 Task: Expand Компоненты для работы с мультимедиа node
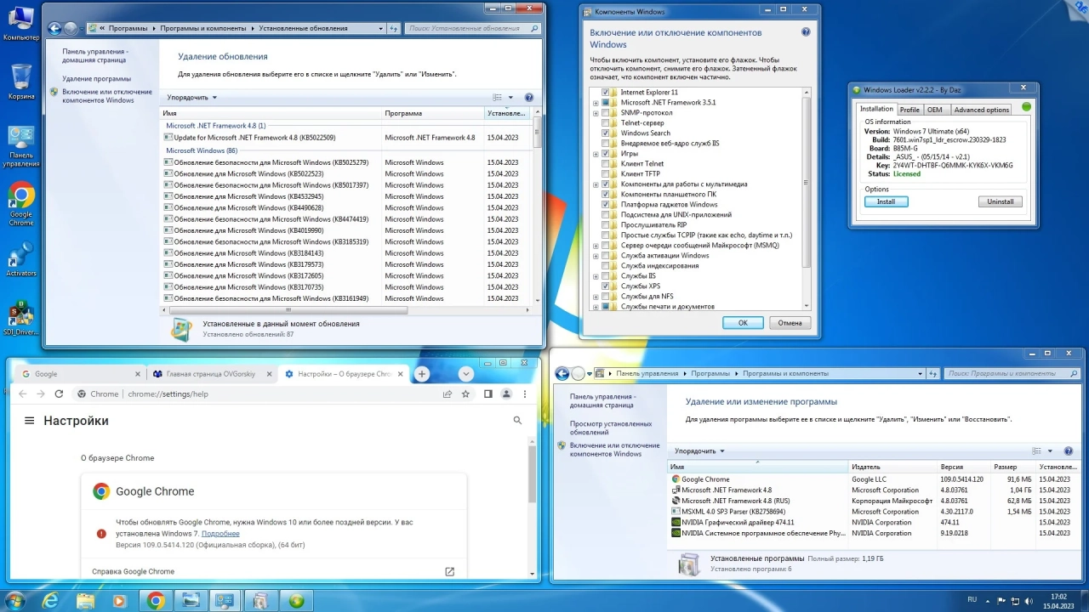596,184
